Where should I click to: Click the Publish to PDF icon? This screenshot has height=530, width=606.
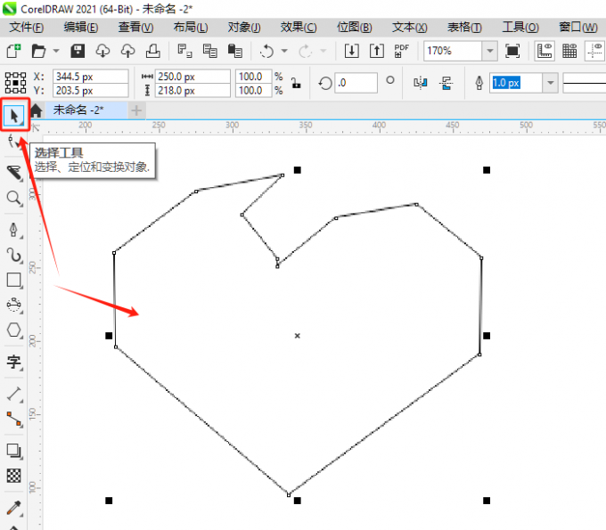point(402,51)
